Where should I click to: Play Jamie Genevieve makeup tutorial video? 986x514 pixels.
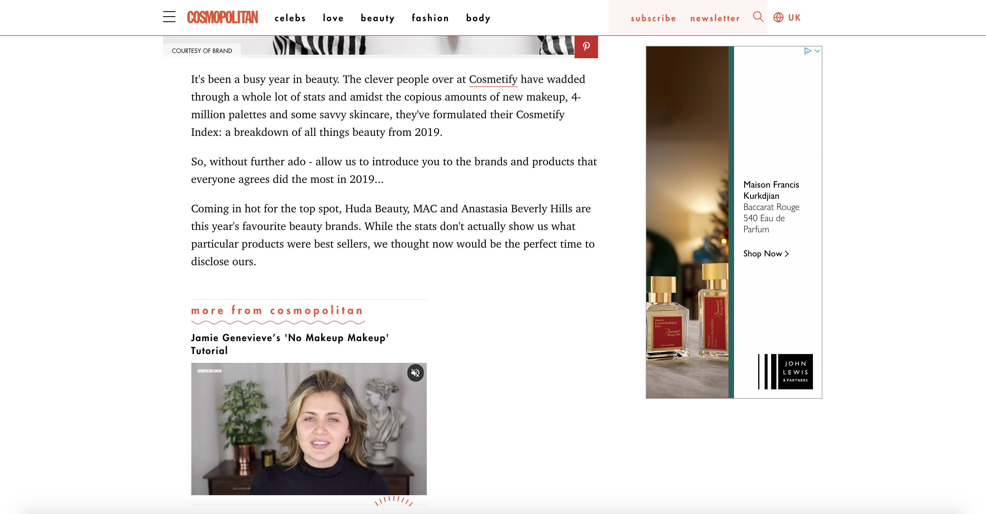click(x=309, y=429)
